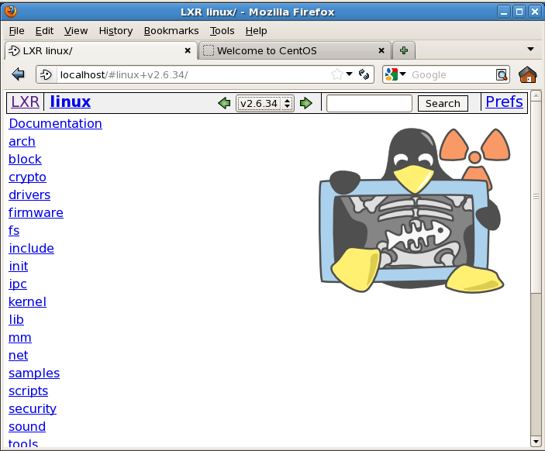Open the fs directory link
This screenshot has width=545, height=451.
click(14, 231)
